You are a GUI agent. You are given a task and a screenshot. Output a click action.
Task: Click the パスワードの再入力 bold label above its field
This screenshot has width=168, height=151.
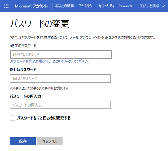(x=25, y=96)
